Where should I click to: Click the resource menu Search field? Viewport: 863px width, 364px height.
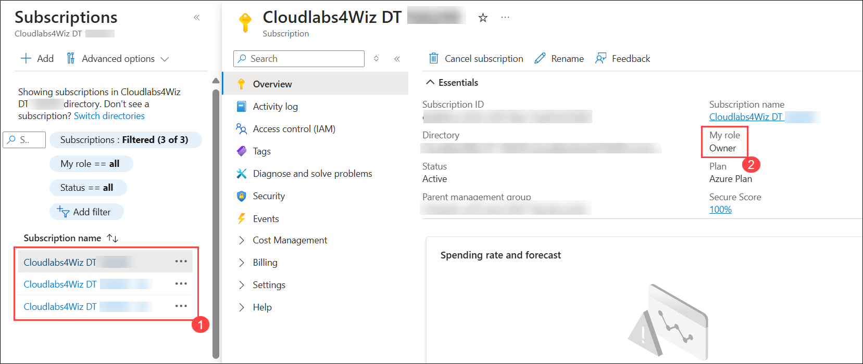(x=299, y=59)
